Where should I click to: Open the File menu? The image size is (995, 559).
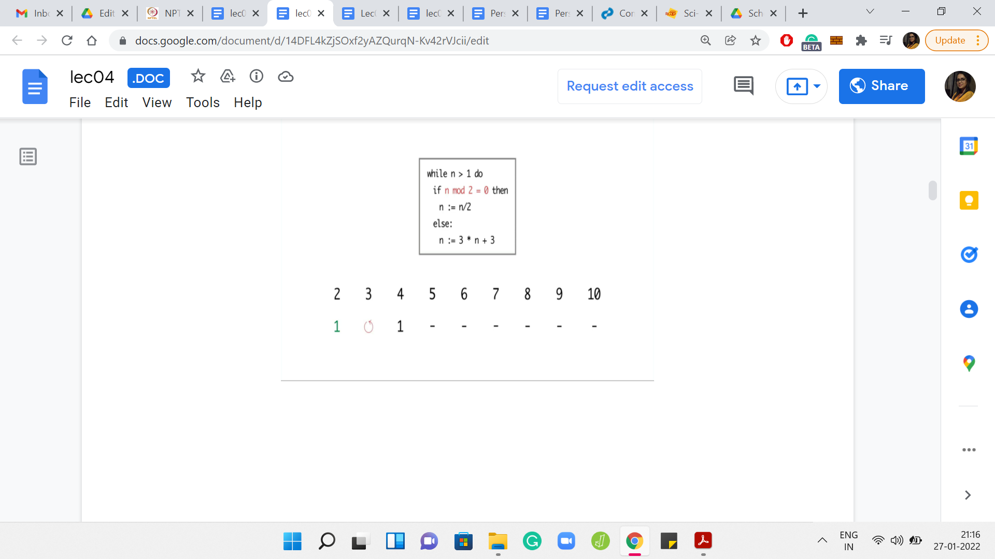pos(80,102)
